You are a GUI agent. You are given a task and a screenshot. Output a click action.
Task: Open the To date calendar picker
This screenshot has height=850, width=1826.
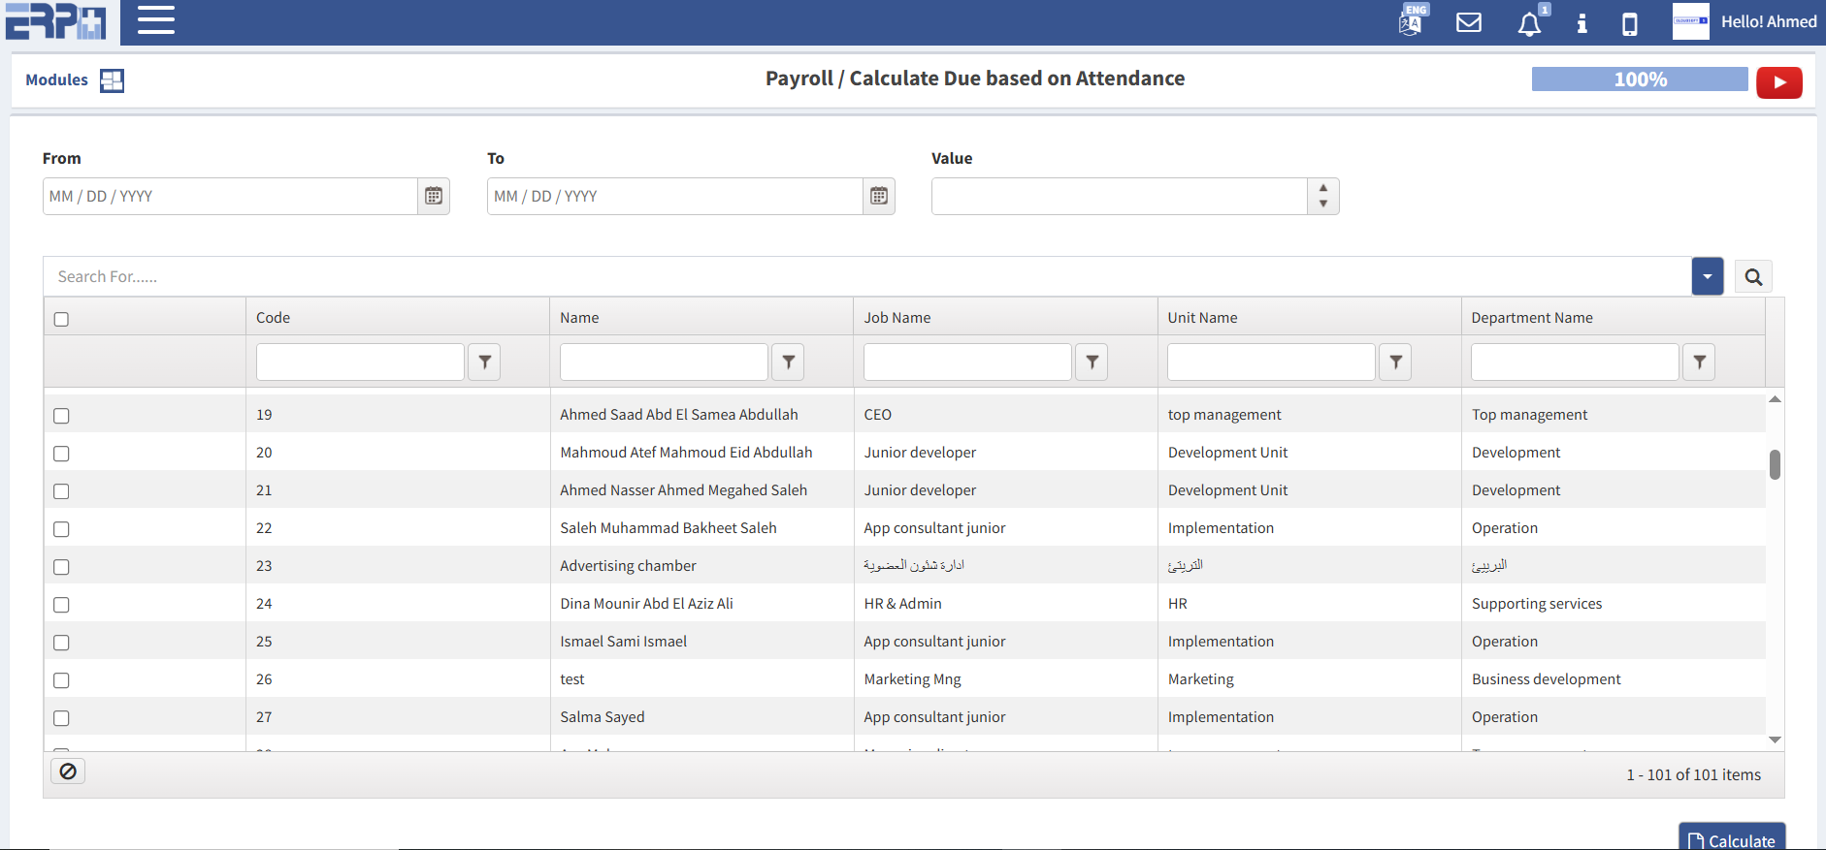(879, 196)
